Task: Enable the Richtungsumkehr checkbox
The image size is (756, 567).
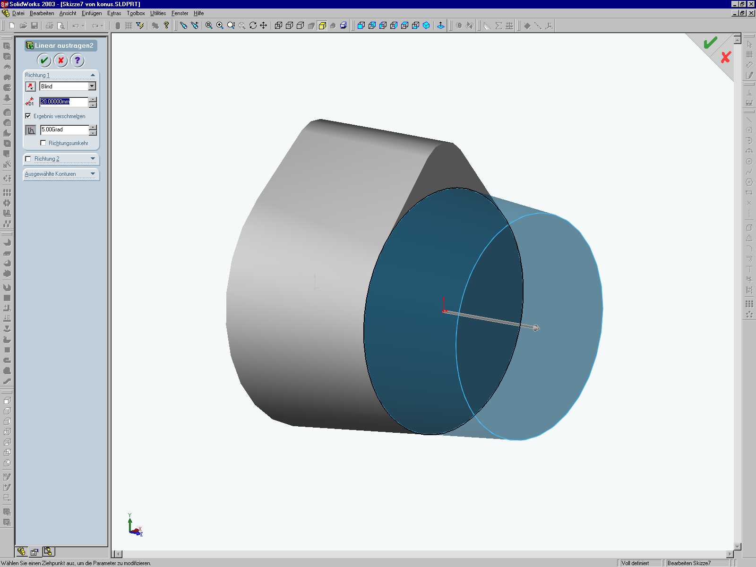Action: [43, 143]
